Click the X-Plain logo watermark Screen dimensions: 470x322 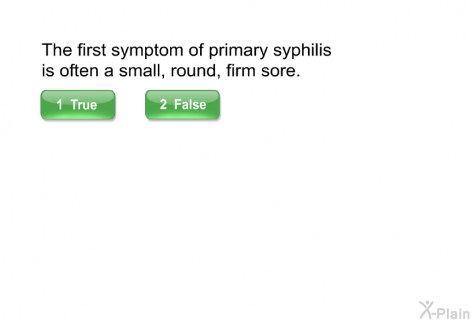click(444, 311)
